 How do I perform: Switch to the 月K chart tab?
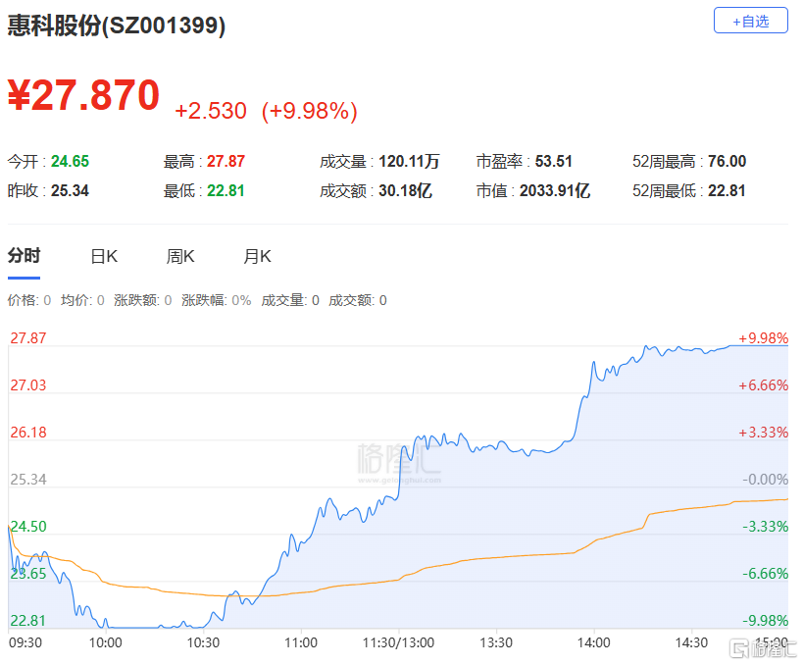point(257,256)
